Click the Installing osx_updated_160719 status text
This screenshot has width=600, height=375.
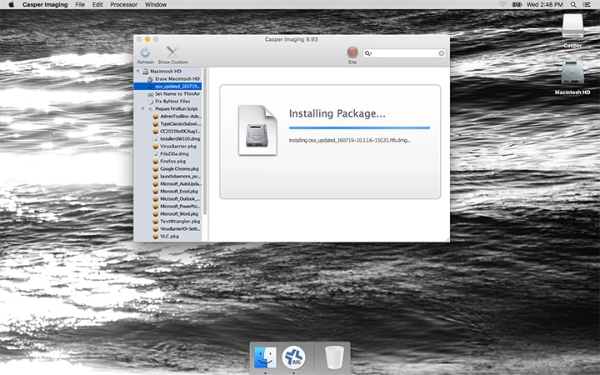tap(350, 141)
